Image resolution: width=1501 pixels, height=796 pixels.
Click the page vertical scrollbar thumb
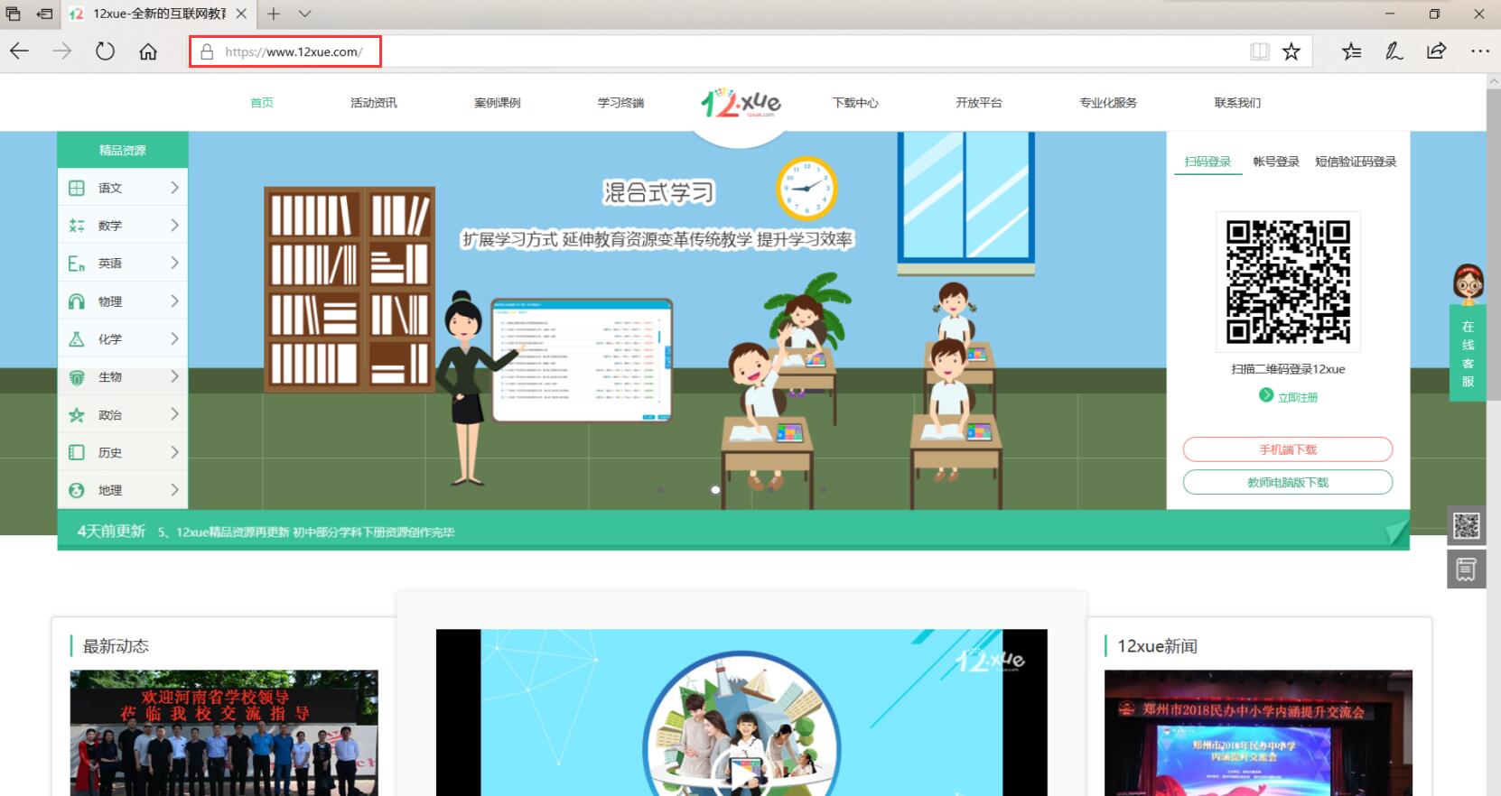pos(1494,244)
